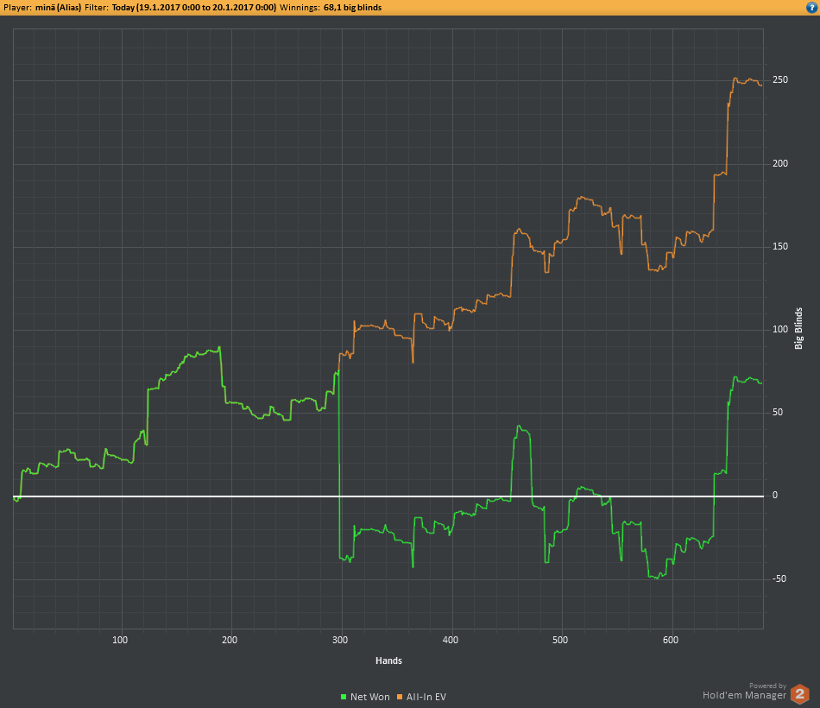Viewport: 820px width, 708px height.
Task: Click the 250 label on the y-axis
Action: [780, 80]
